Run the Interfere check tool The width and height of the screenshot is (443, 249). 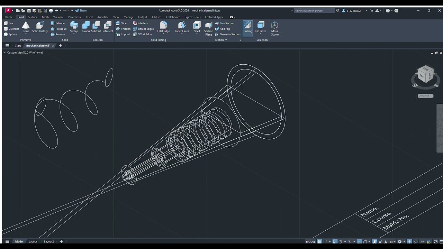(141, 23)
